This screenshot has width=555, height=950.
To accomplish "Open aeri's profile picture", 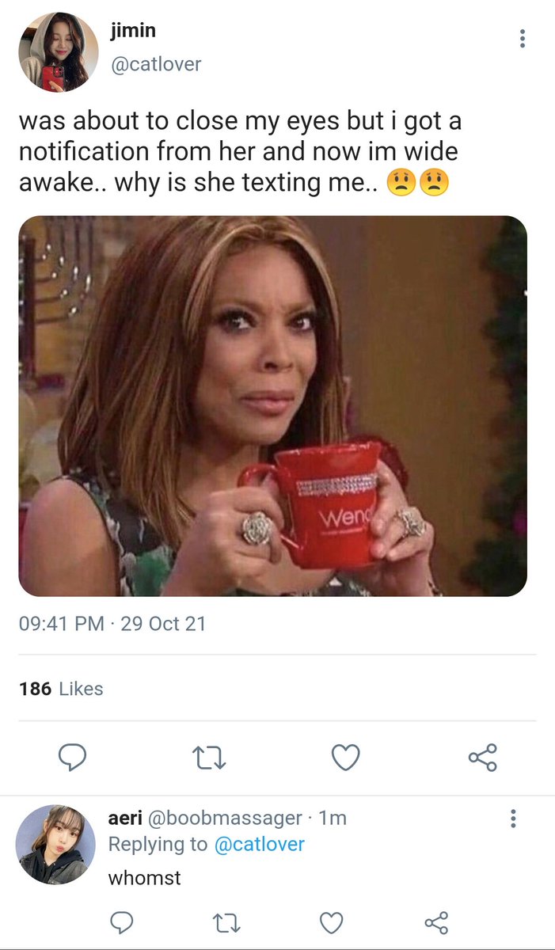I will 51,844.
